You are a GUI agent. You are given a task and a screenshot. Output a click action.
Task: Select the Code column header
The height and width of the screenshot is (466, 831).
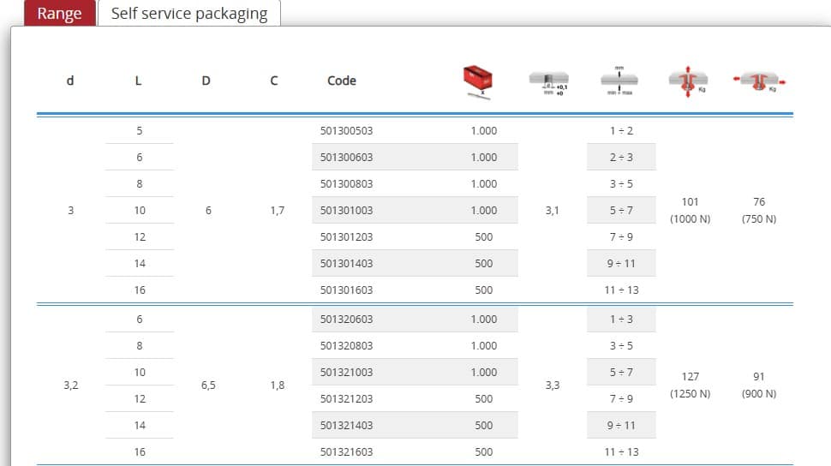point(342,81)
